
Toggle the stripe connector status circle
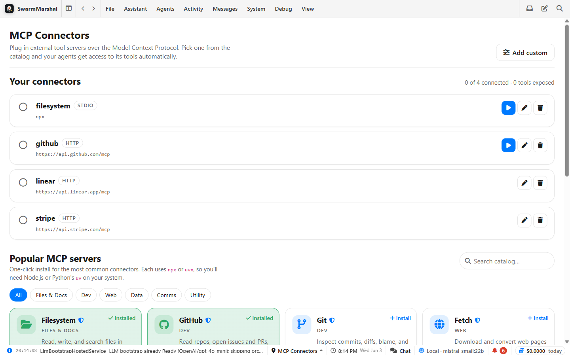tap(23, 220)
